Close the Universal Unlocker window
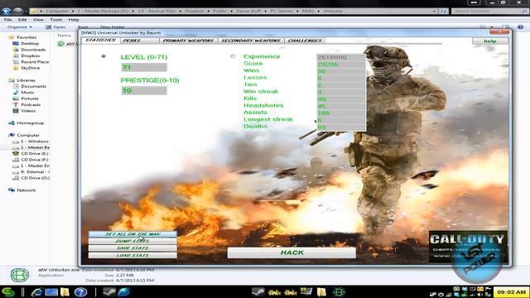Image resolution: width=530 pixels, height=298 pixels. pos(499,32)
